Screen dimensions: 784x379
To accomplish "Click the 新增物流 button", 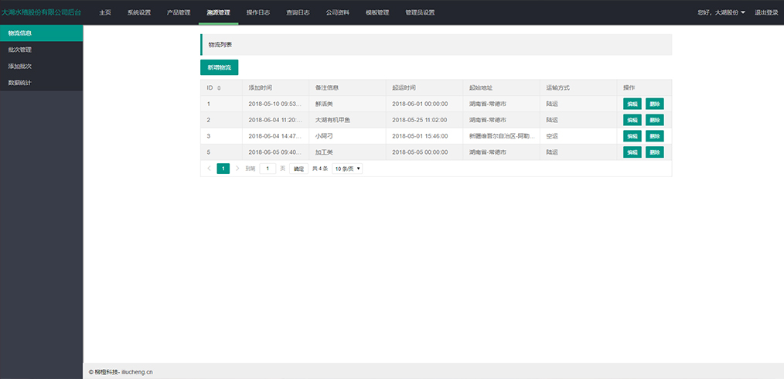I will pyautogui.click(x=219, y=67).
